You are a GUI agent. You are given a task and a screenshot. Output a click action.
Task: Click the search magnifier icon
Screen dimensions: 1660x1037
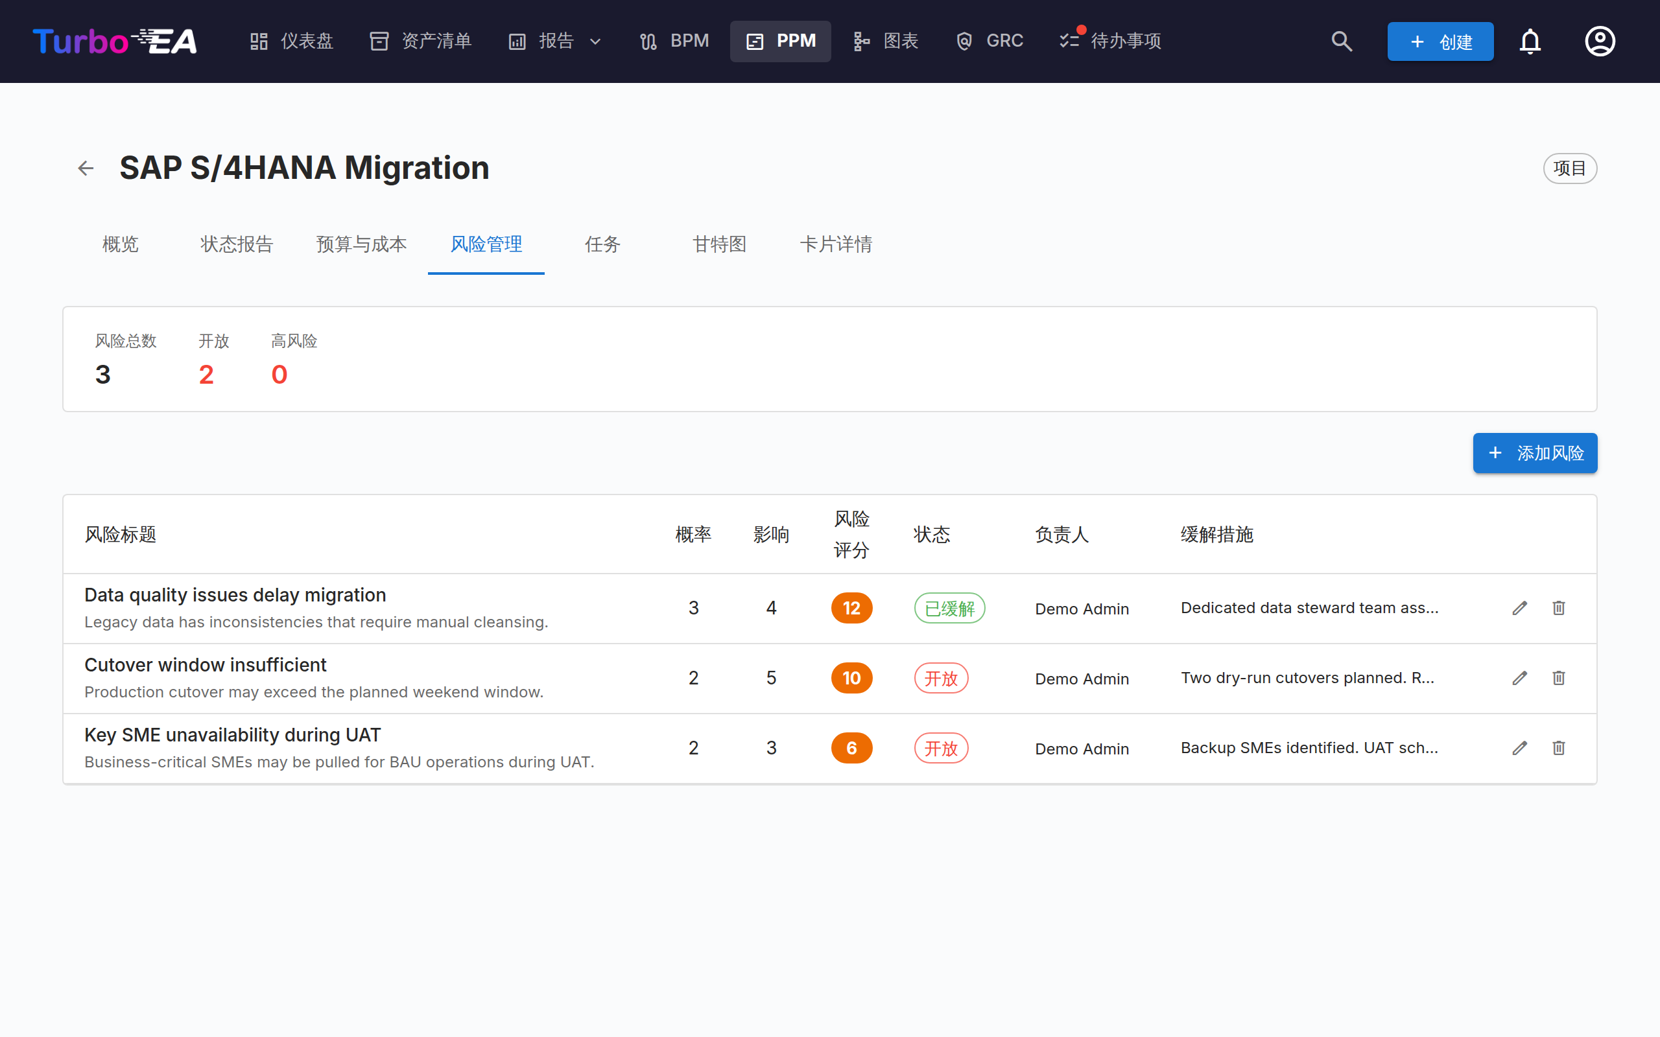click(1341, 41)
